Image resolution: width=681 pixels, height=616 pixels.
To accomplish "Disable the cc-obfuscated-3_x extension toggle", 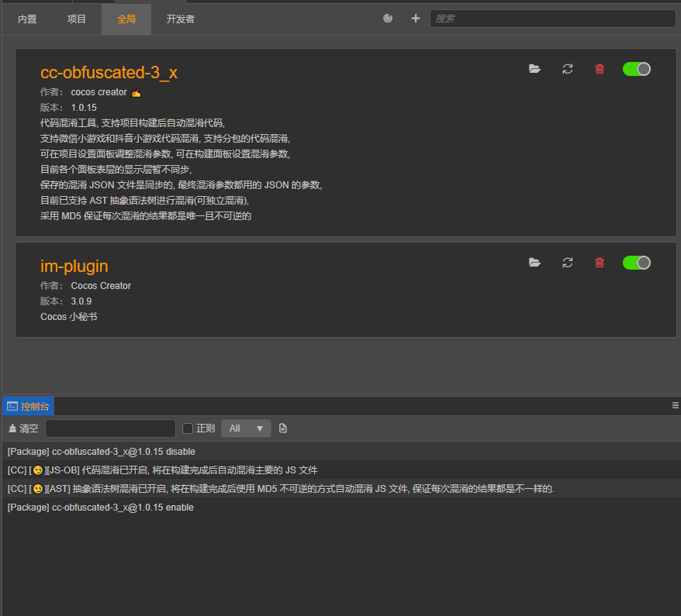I will coord(637,69).
